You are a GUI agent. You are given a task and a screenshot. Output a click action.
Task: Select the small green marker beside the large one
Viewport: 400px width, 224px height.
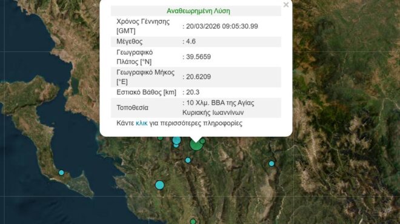point(202,141)
